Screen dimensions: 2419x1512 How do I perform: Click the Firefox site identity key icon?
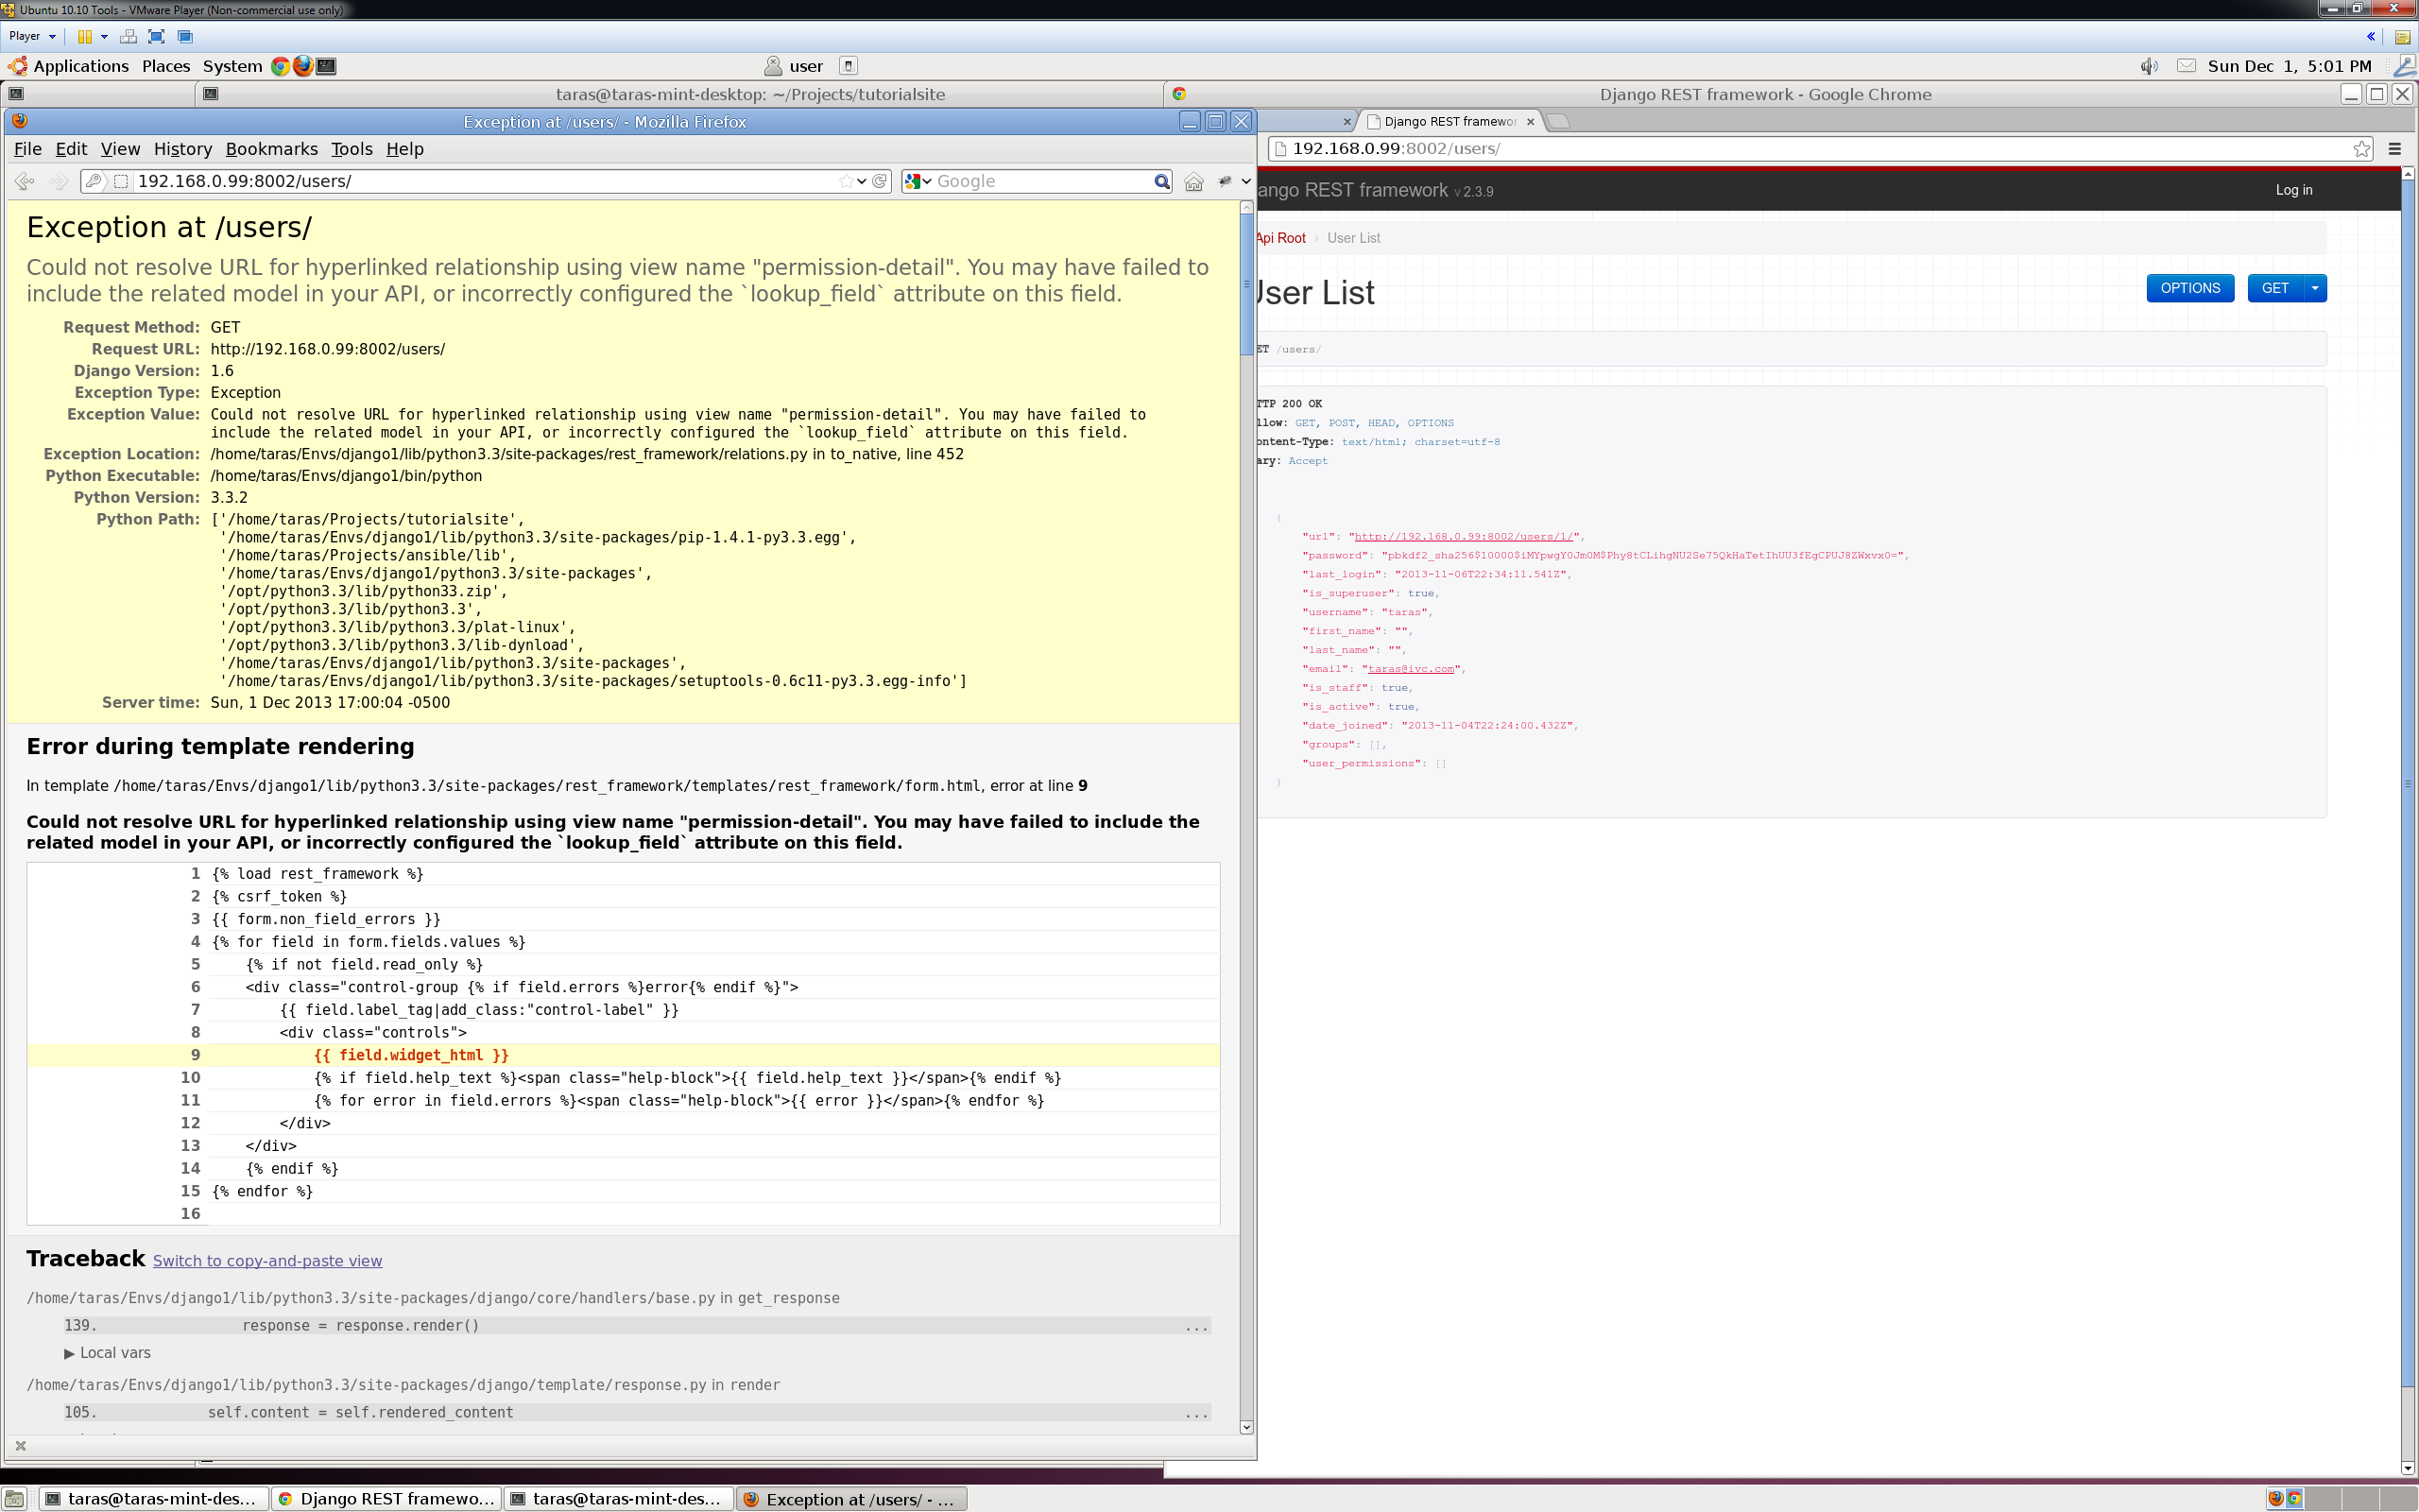tap(94, 181)
